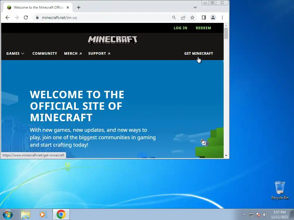Click the volume speaker tray icon
Viewport: 294px width, 220px height.
(x=265, y=215)
